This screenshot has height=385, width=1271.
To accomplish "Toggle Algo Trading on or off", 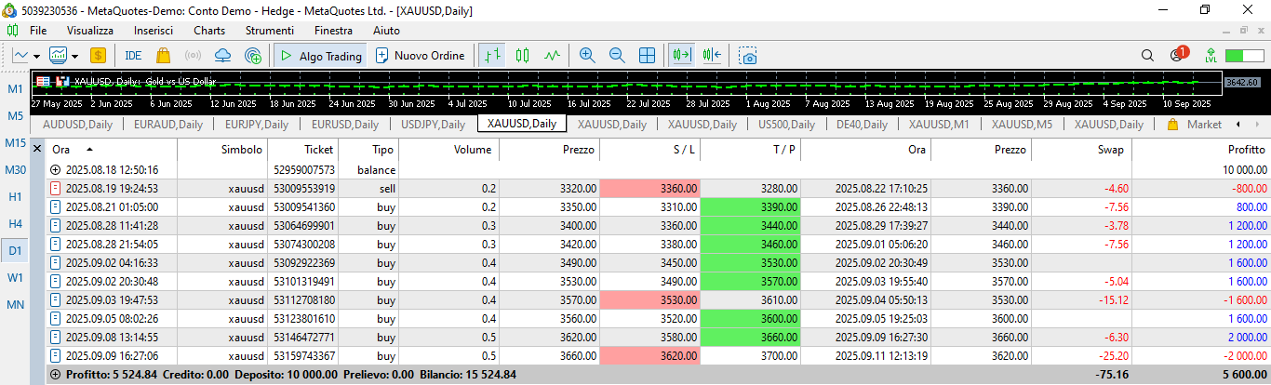I will click(x=321, y=56).
